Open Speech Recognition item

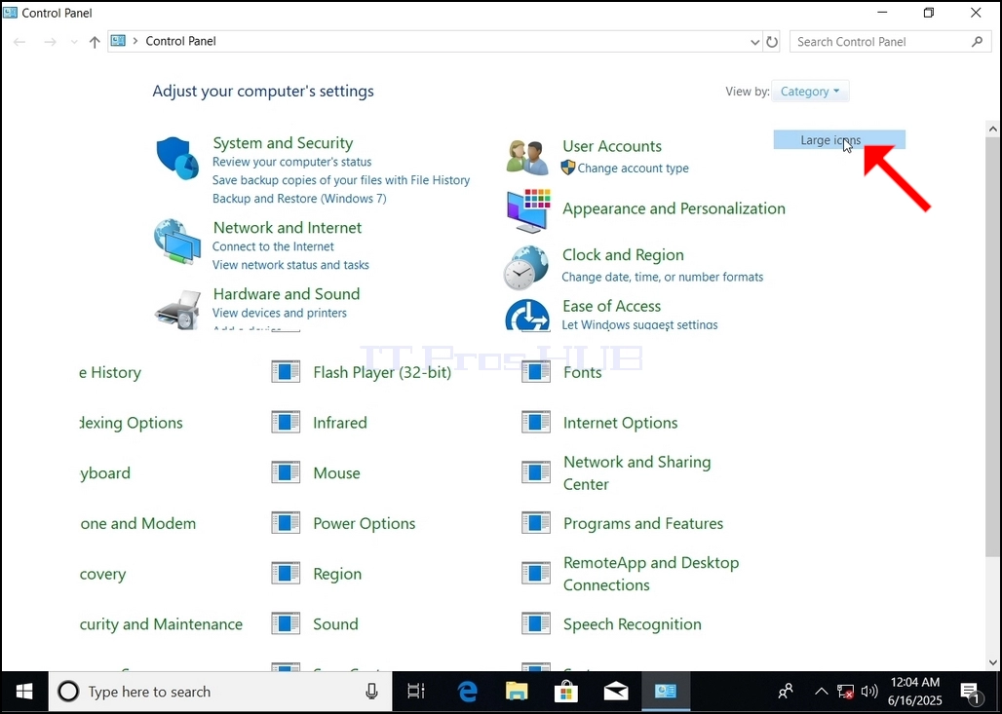[x=632, y=624]
